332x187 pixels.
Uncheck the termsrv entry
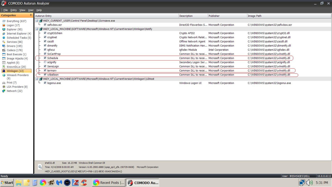pos(45,70)
